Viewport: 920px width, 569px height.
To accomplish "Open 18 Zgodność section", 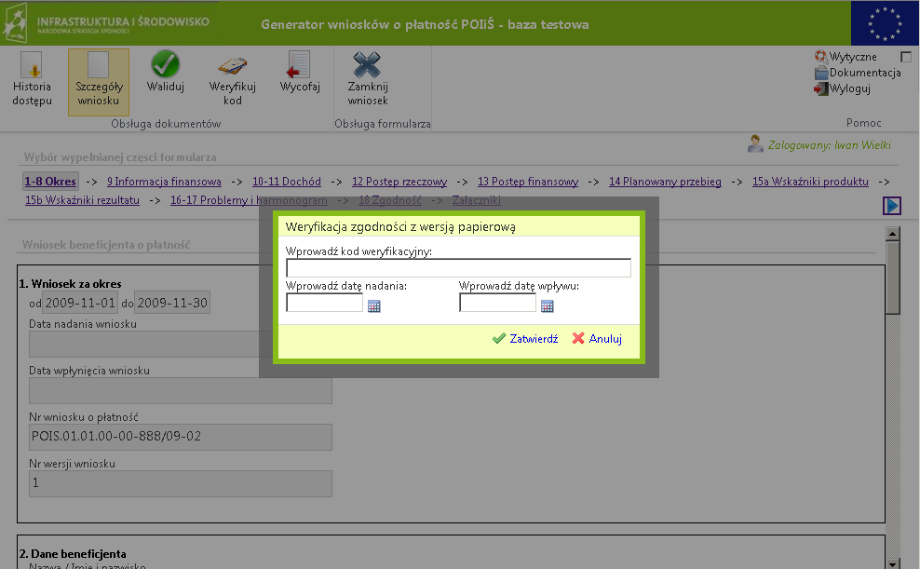I will click(389, 200).
